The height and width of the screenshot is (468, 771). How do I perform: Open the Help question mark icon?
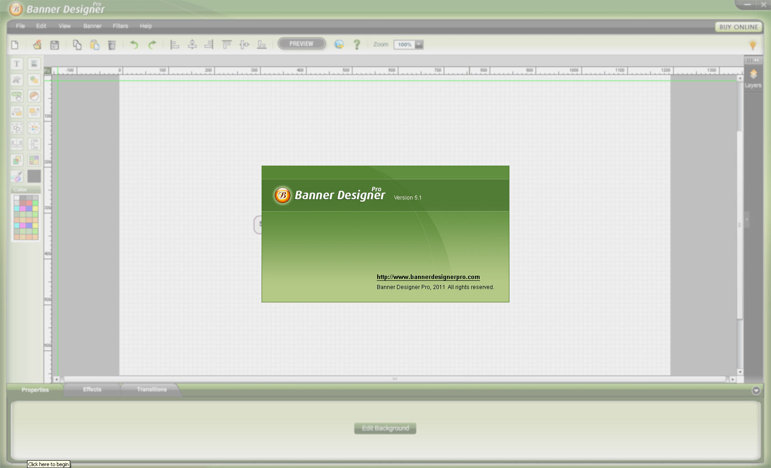pyautogui.click(x=357, y=45)
